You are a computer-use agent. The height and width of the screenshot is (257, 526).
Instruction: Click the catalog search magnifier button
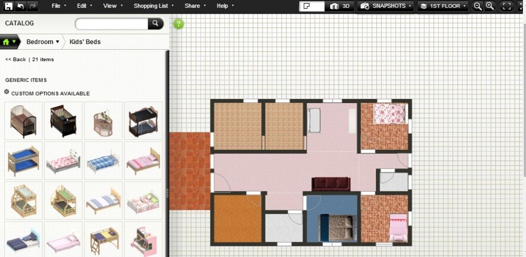click(x=155, y=24)
